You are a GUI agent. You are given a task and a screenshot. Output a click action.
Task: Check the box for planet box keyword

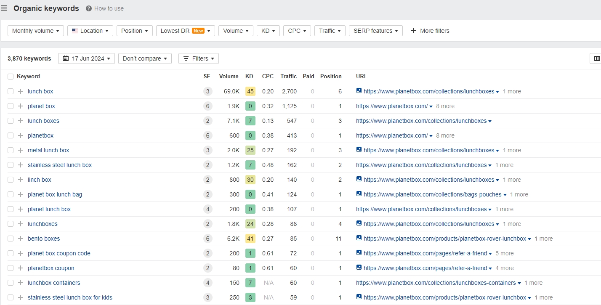[11, 106]
